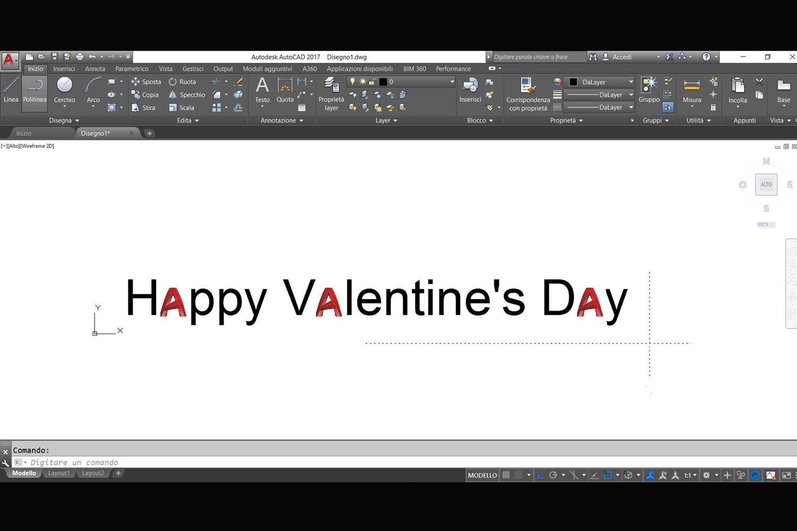Image resolution: width=797 pixels, height=531 pixels.
Task: Toggle ortho mode in status bar
Action: 540,475
